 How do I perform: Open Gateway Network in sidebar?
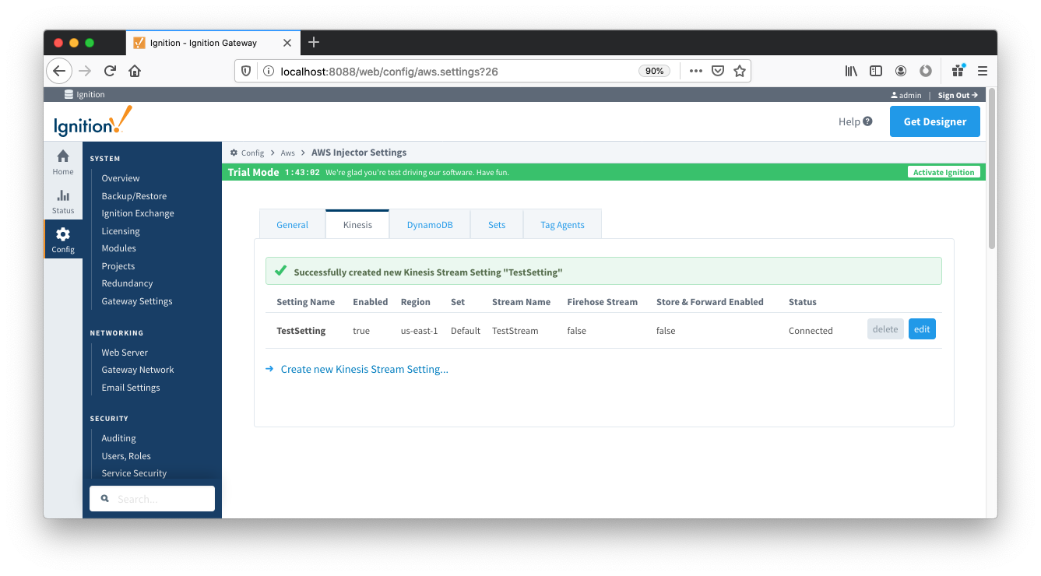(138, 370)
